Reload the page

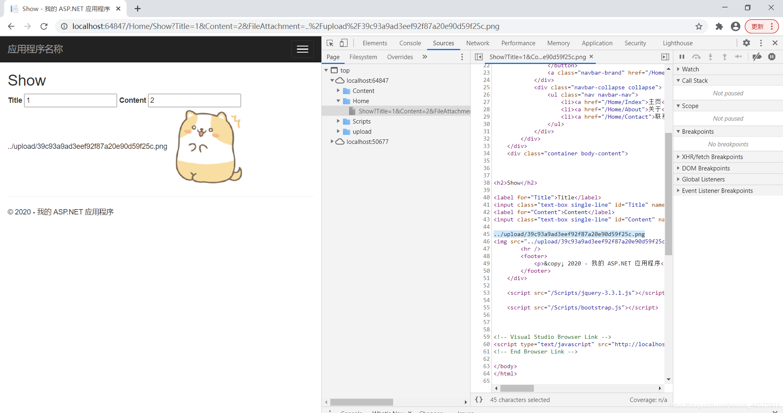click(x=44, y=27)
